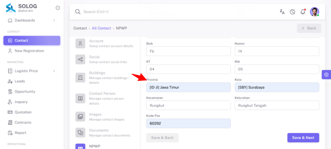Image resolution: width=331 pixels, height=149 pixels.
Task: Select the Buildings step icon
Action: 80,78
